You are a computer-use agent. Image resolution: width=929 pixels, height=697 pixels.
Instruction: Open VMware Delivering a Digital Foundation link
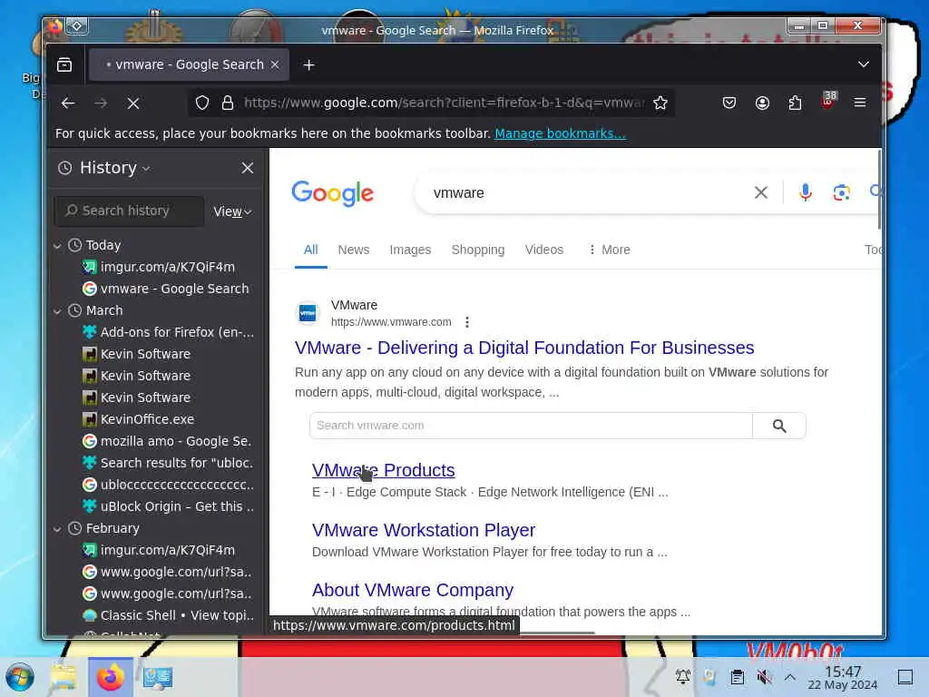click(x=524, y=348)
